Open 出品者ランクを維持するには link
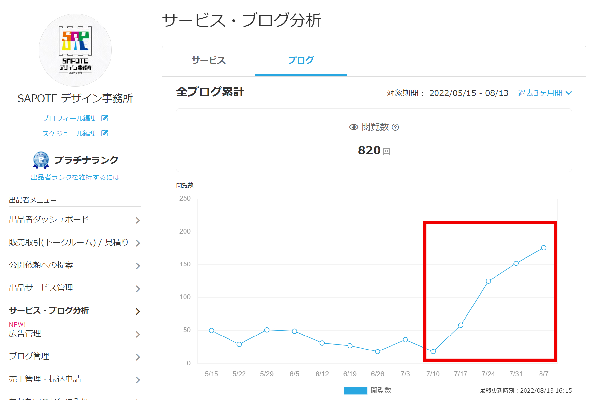 tap(75, 177)
